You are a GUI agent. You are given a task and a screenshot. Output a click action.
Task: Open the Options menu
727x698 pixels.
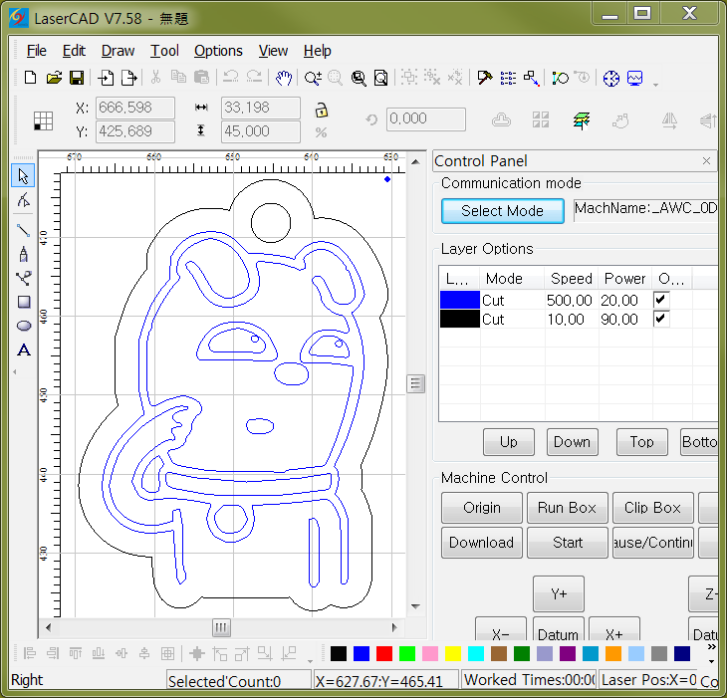point(218,51)
